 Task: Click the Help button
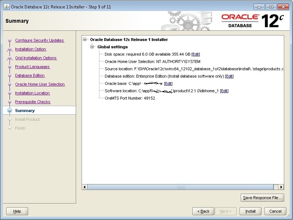point(17,211)
